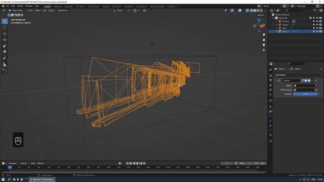Screen dimensions: 324x182
Task: Open the Particles properties tab icon
Action: click(270, 116)
